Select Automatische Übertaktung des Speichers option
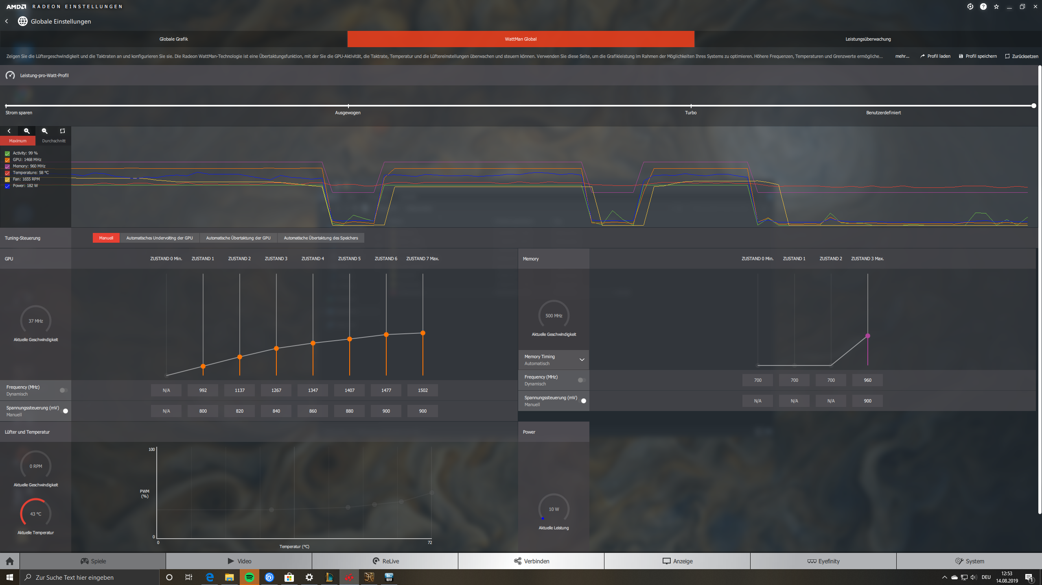This screenshot has width=1042, height=585. 321,238
